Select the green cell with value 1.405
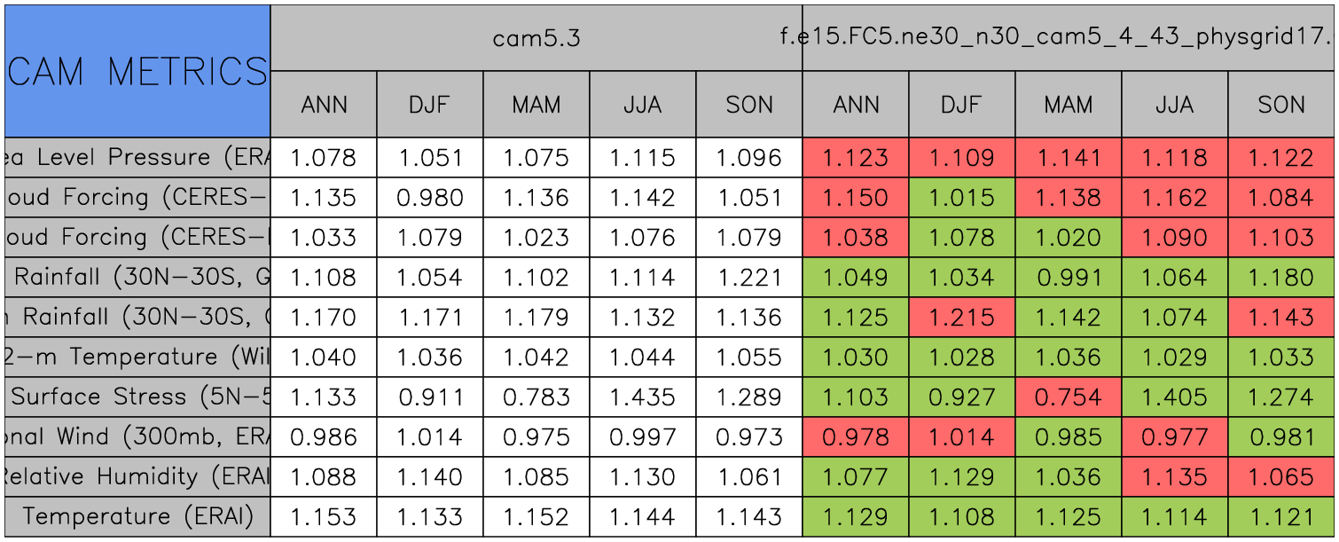The width and height of the screenshot is (1339, 542). (x=1174, y=397)
